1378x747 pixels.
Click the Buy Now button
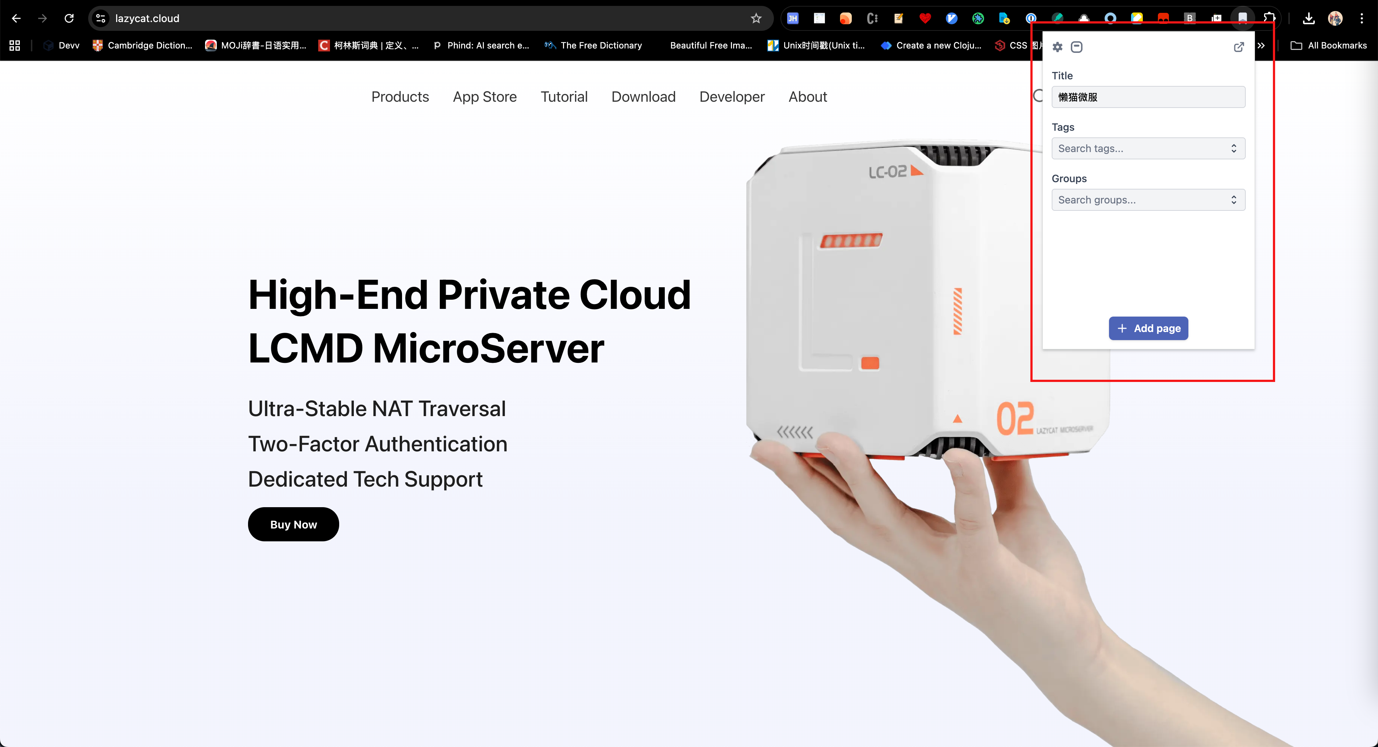click(293, 524)
